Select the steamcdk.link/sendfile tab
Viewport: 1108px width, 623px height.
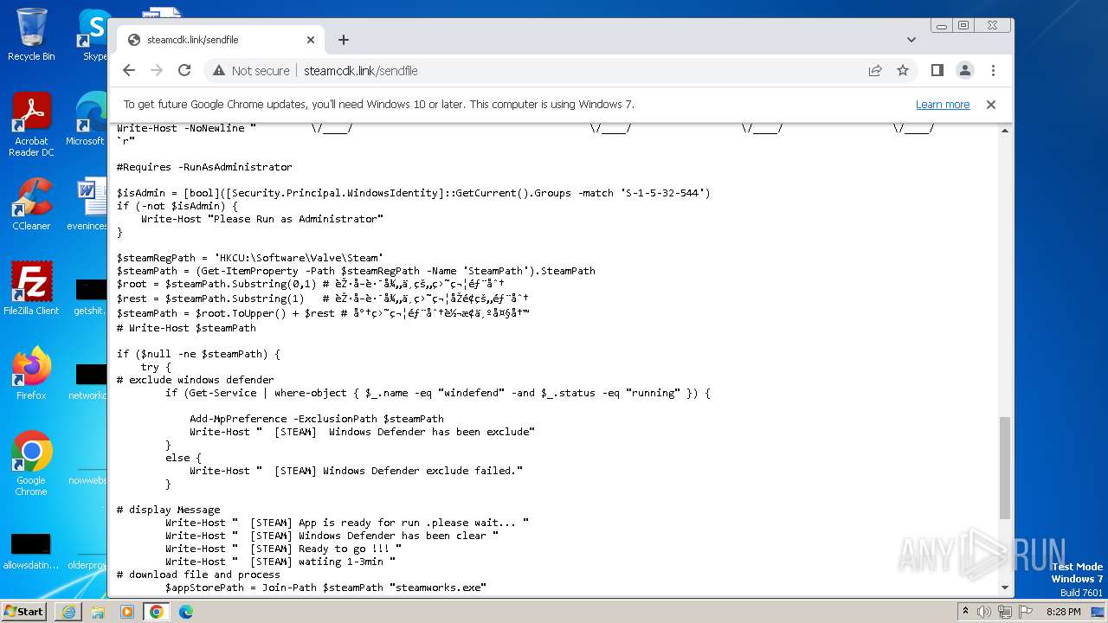pos(221,40)
